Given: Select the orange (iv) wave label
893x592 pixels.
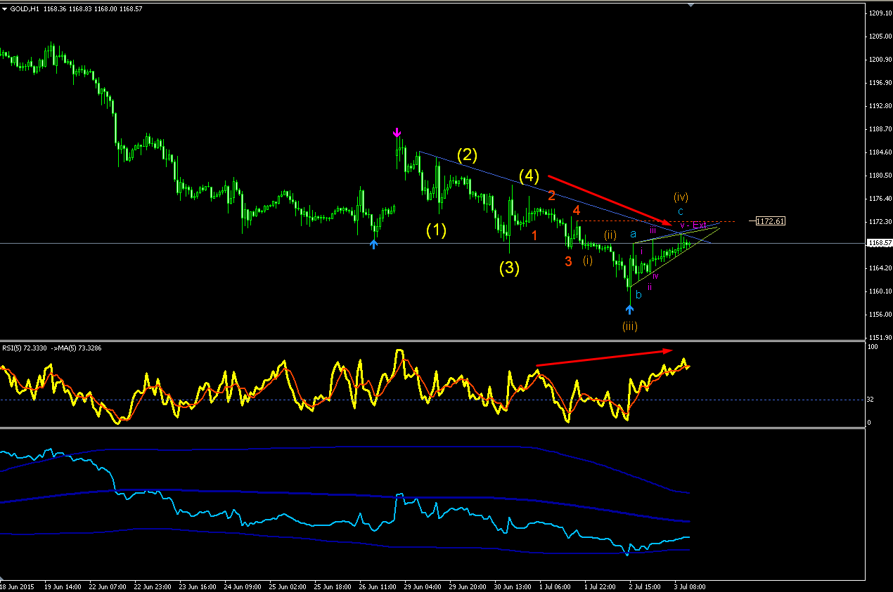Looking at the screenshot, I should (x=681, y=197).
